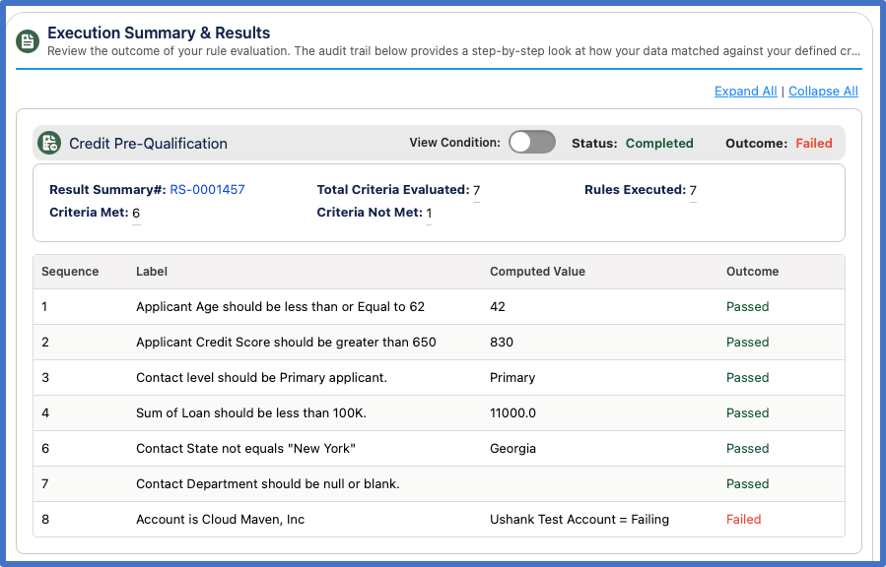Click the Computed Value column header
This screenshot has height=567, width=886.
(x=537, y=272)
